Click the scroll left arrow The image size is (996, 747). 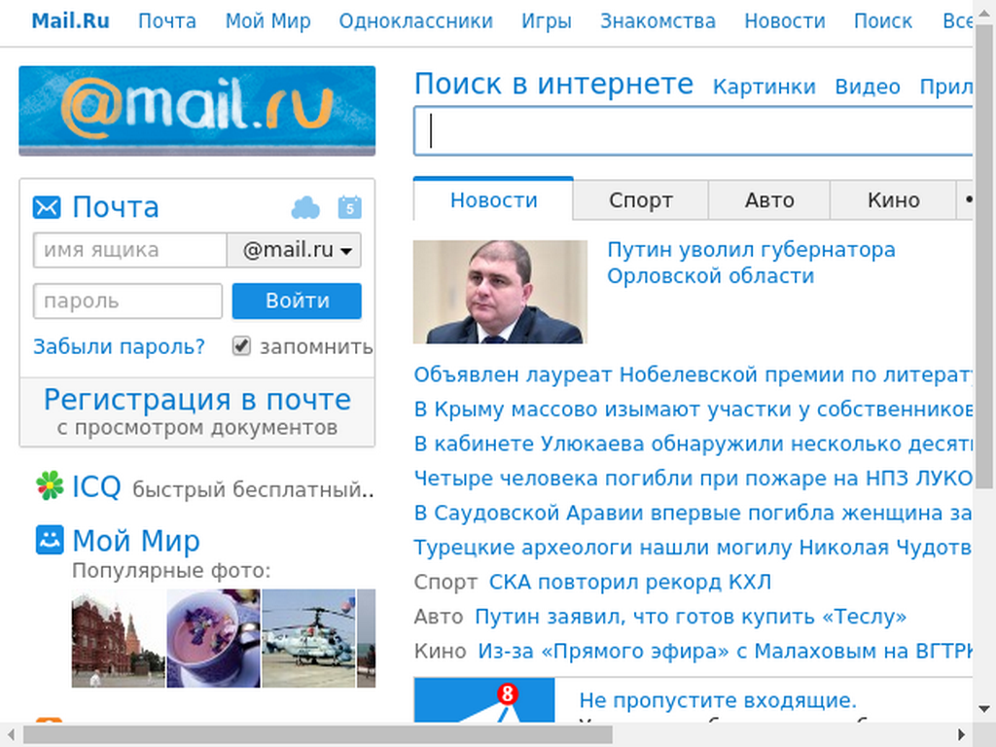10,735
